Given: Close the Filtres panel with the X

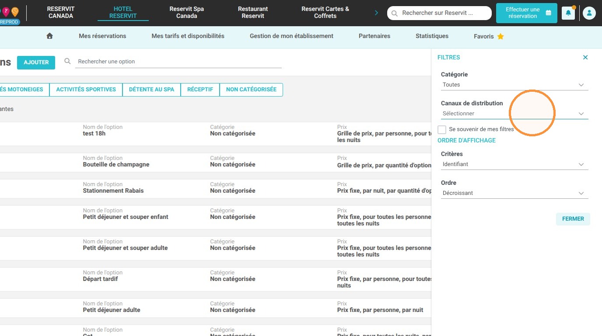Looking at the screenshot, I should click(x=585, y=57).
